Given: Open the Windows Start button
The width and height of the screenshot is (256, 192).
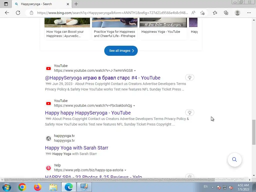Looking at the screenshot, I should [6, 187].
